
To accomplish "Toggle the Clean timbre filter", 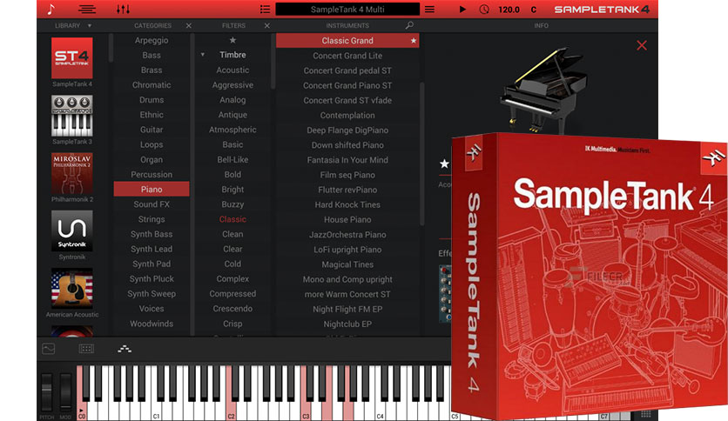I will pos(233,234).
